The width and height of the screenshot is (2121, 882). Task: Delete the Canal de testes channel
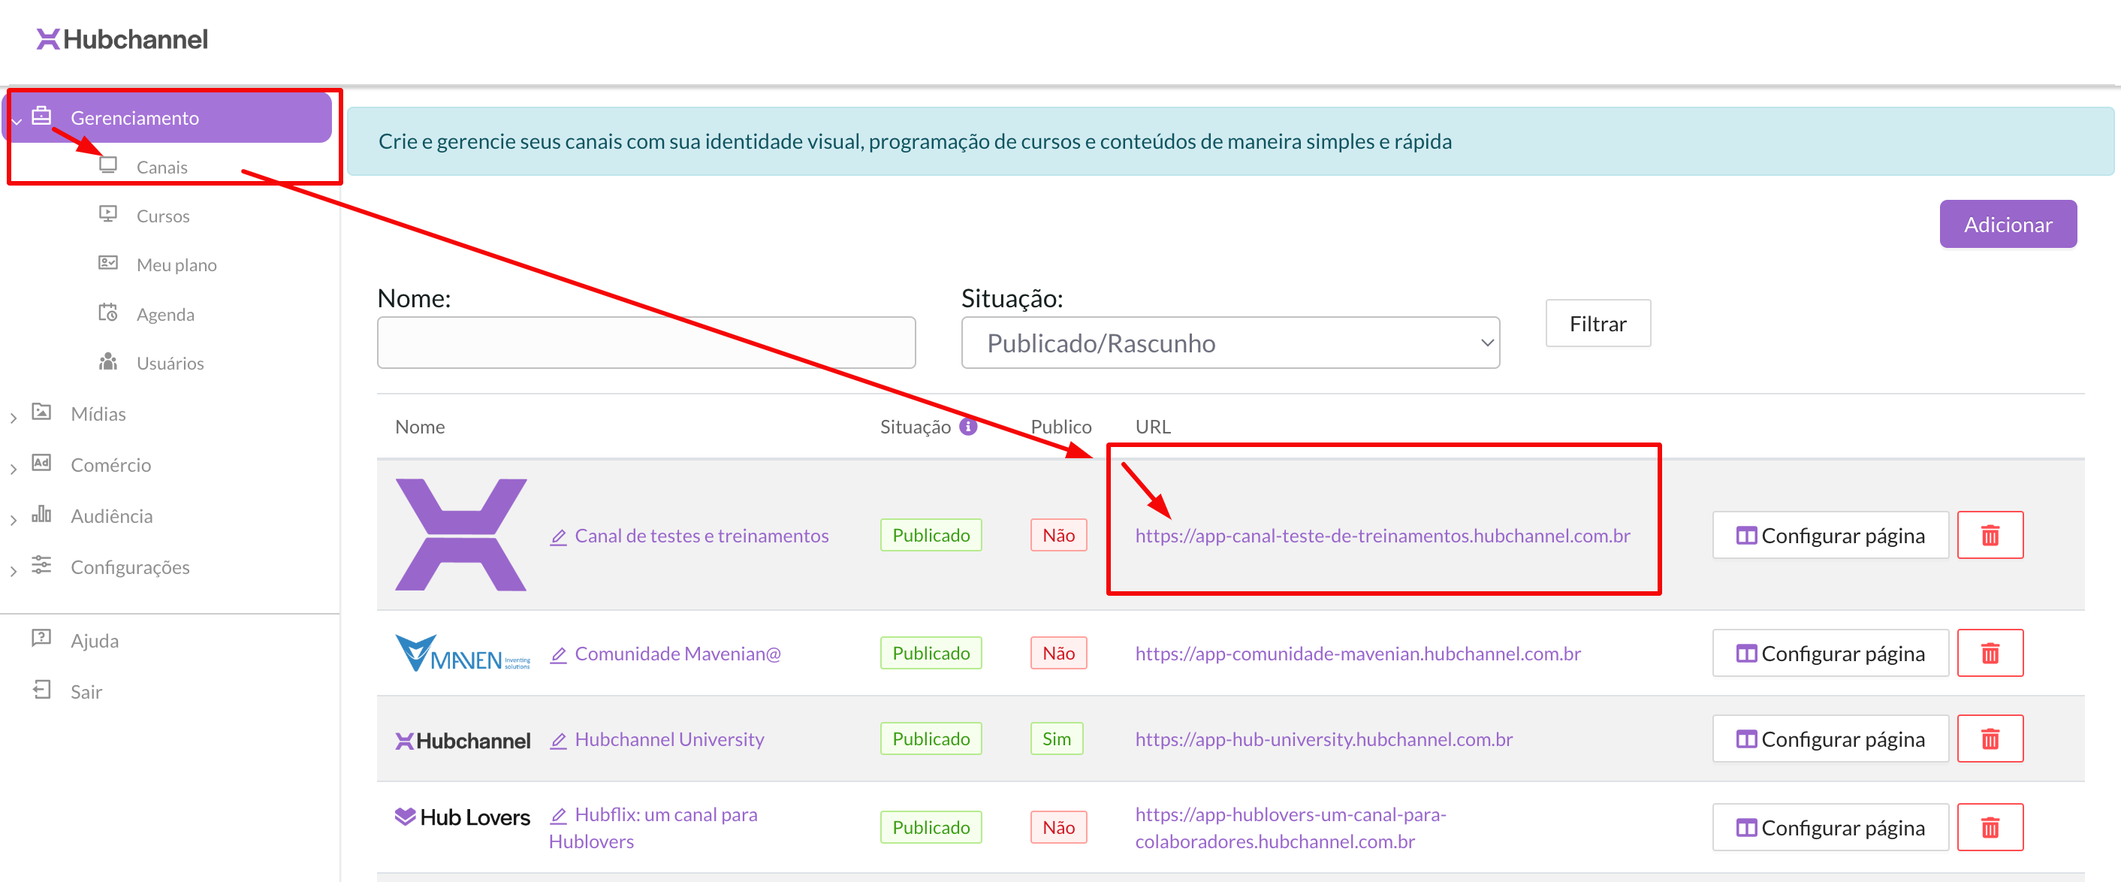click(1990, 536)
